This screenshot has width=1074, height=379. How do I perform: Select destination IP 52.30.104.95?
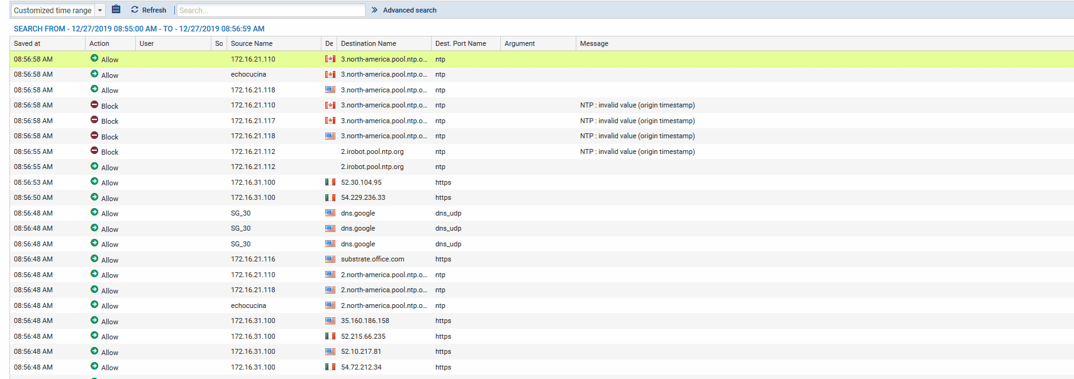[361, 182]
